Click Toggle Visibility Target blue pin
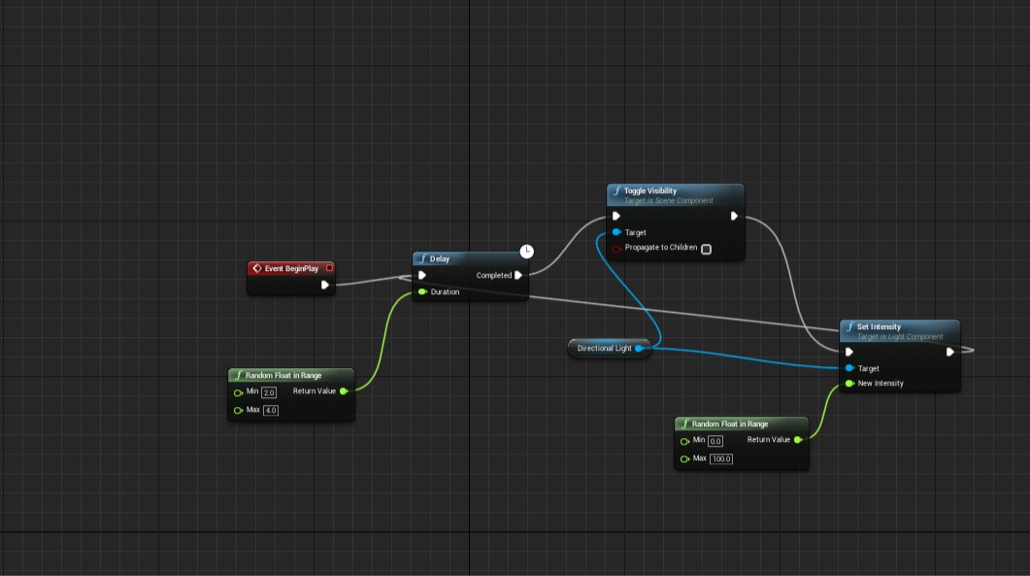The width and height of the screenshot is (1030, 576). click(x=616, y=232)
